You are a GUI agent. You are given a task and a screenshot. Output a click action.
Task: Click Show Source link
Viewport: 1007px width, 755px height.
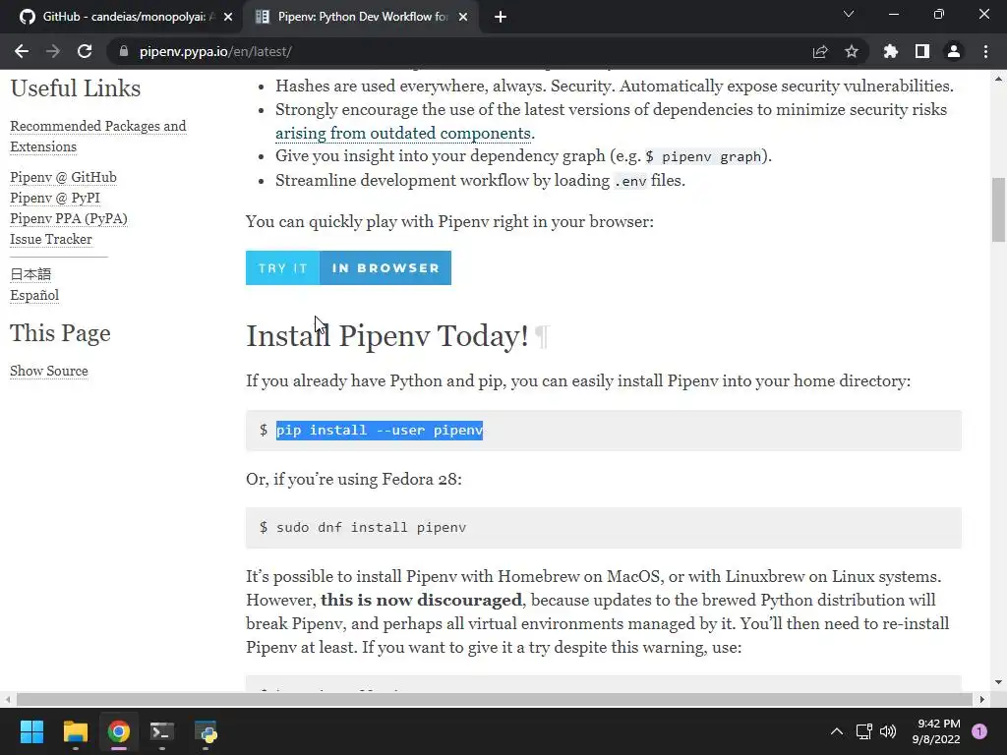coord(49,371)
